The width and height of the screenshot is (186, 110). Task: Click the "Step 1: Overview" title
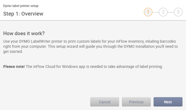[23, 14]
